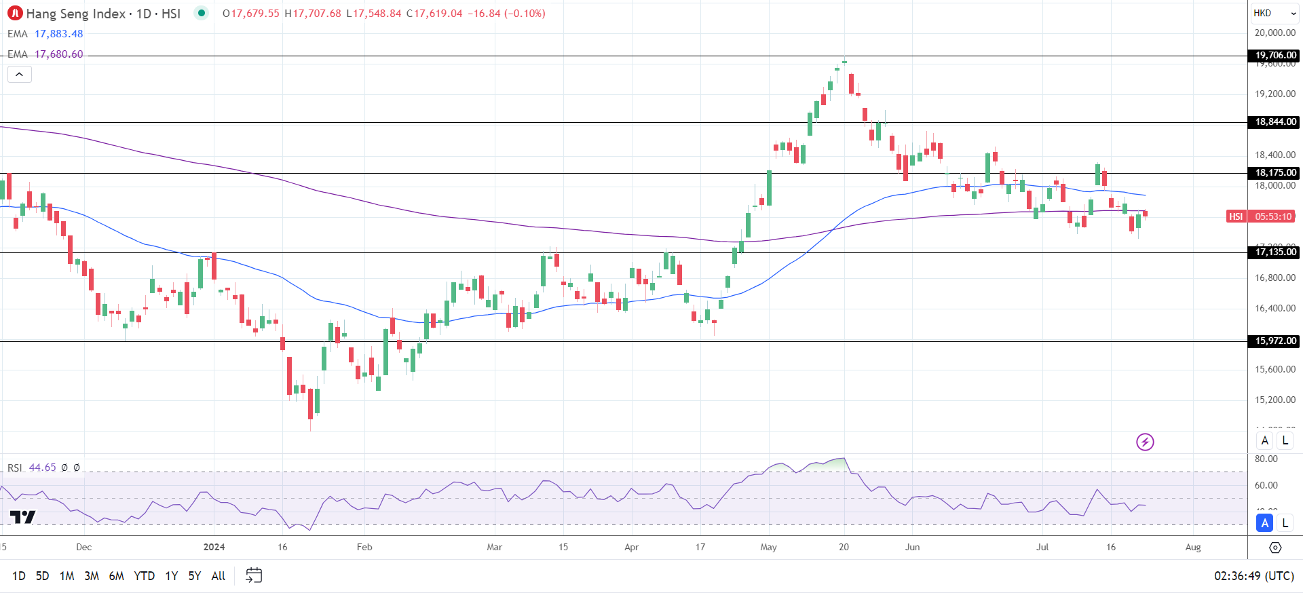Select horizontal line label 15,972.00

[1274, 341]
